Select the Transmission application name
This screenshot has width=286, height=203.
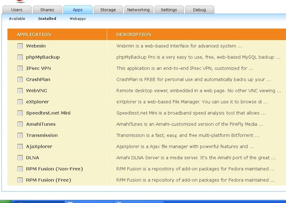[42, 135]
